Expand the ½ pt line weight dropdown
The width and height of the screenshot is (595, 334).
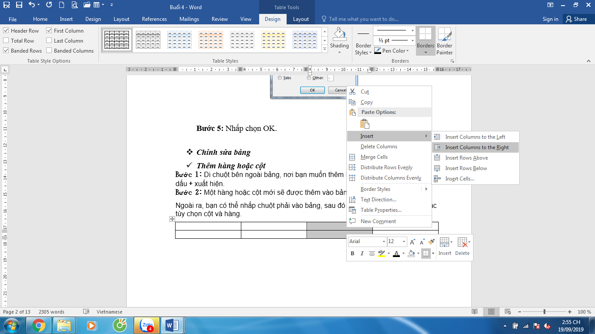[x=412, y=40]
